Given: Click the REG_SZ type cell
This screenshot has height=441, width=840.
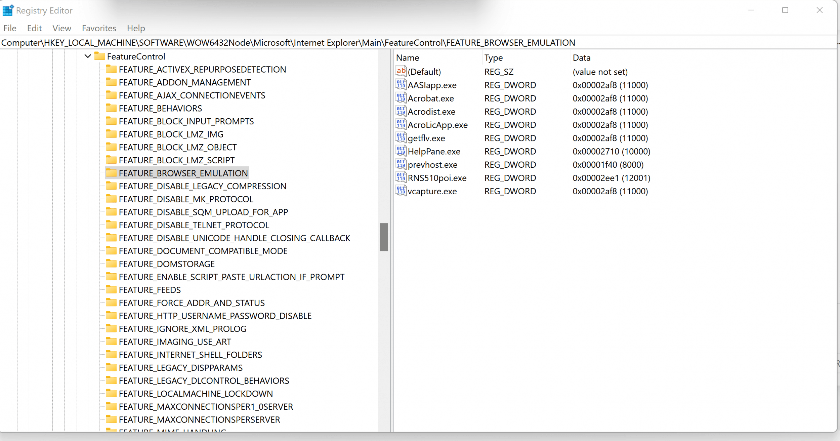Looking at the screenshot, I should tap(499, 72).
